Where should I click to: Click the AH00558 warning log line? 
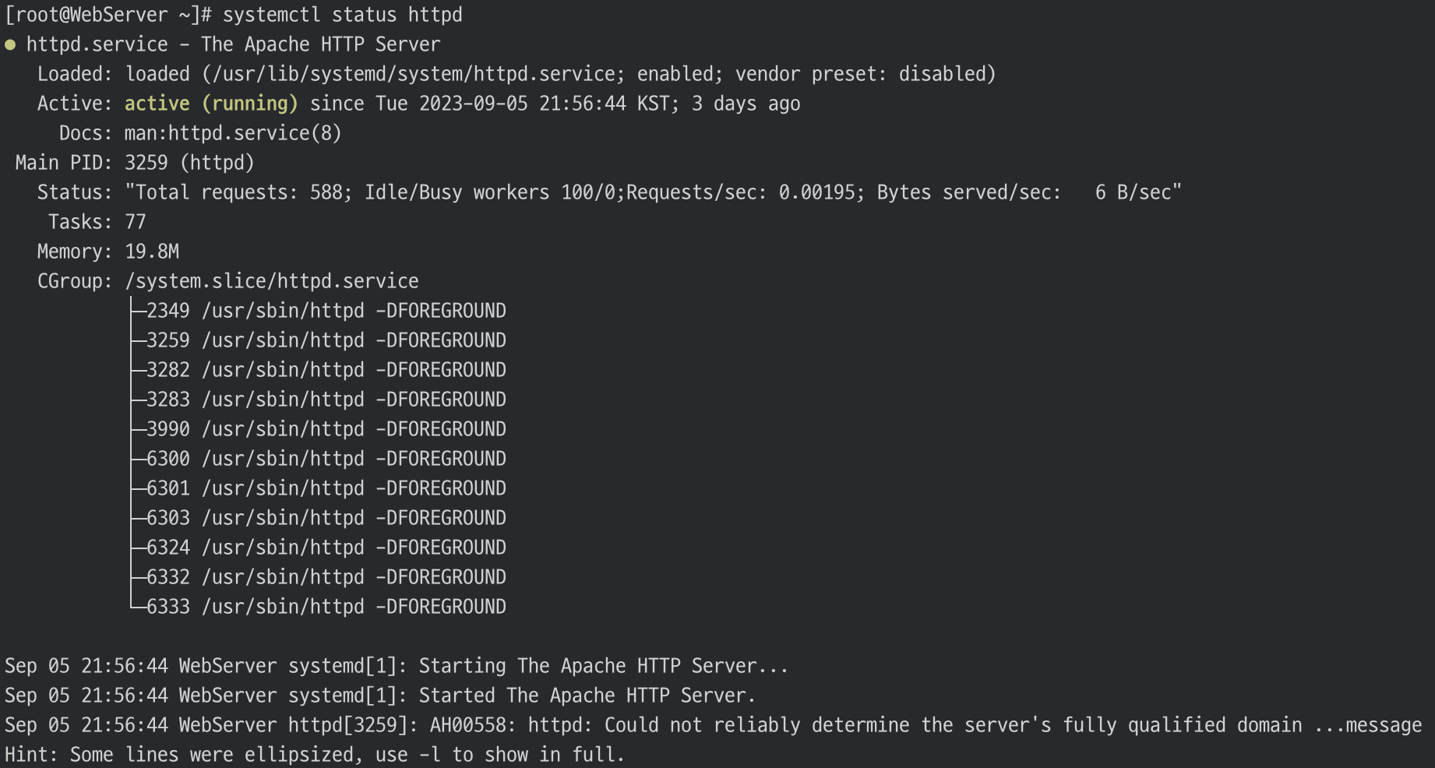pyautogui.click(x=714, y=725)
